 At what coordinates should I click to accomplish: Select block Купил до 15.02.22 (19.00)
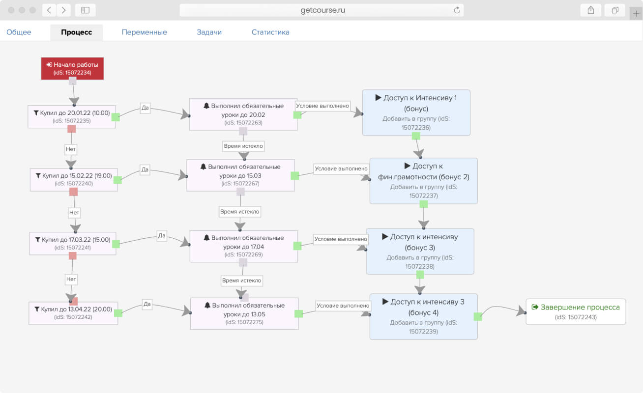point(74,179)
